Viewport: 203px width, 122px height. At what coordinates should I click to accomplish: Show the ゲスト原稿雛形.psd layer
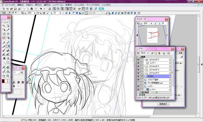[x=138, y=83]
